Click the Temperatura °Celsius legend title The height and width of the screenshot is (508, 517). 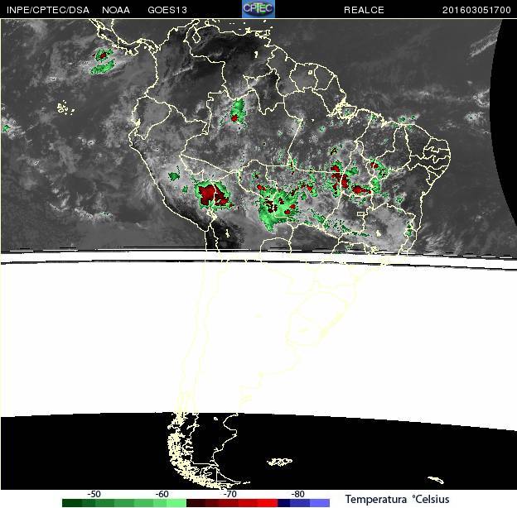tap(397, 499)
